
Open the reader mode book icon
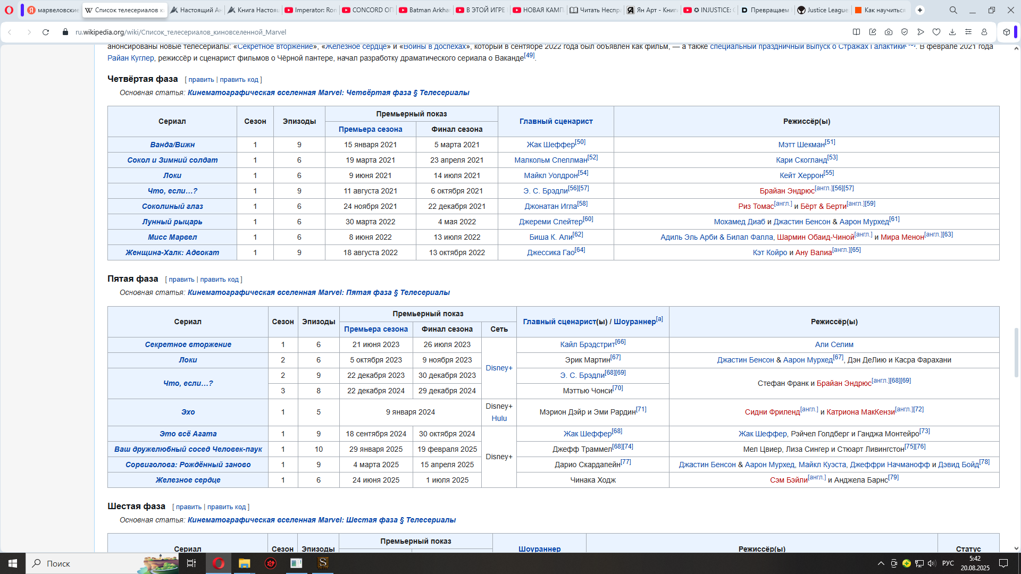tap(857, 32)
